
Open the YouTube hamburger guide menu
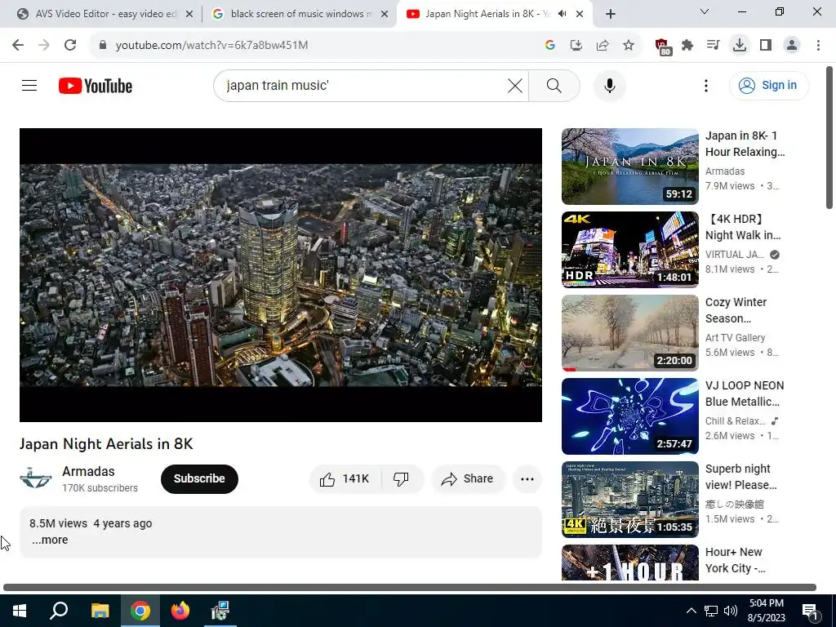coord(29,85)
